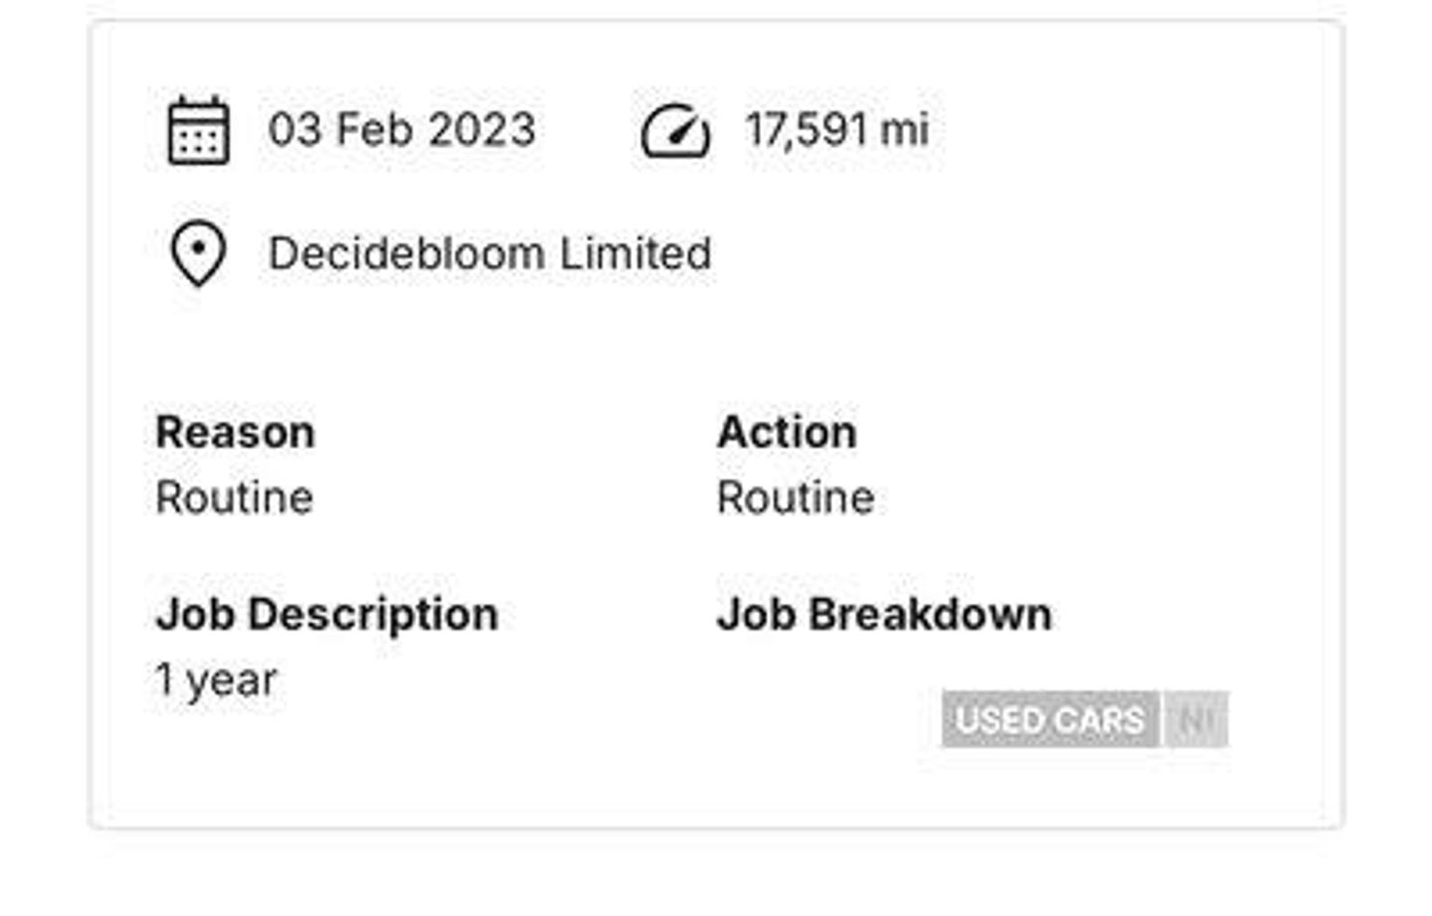1432x916 pixels.
Task: Open the Decidebloom Limited dealer name
Action: 490,253
